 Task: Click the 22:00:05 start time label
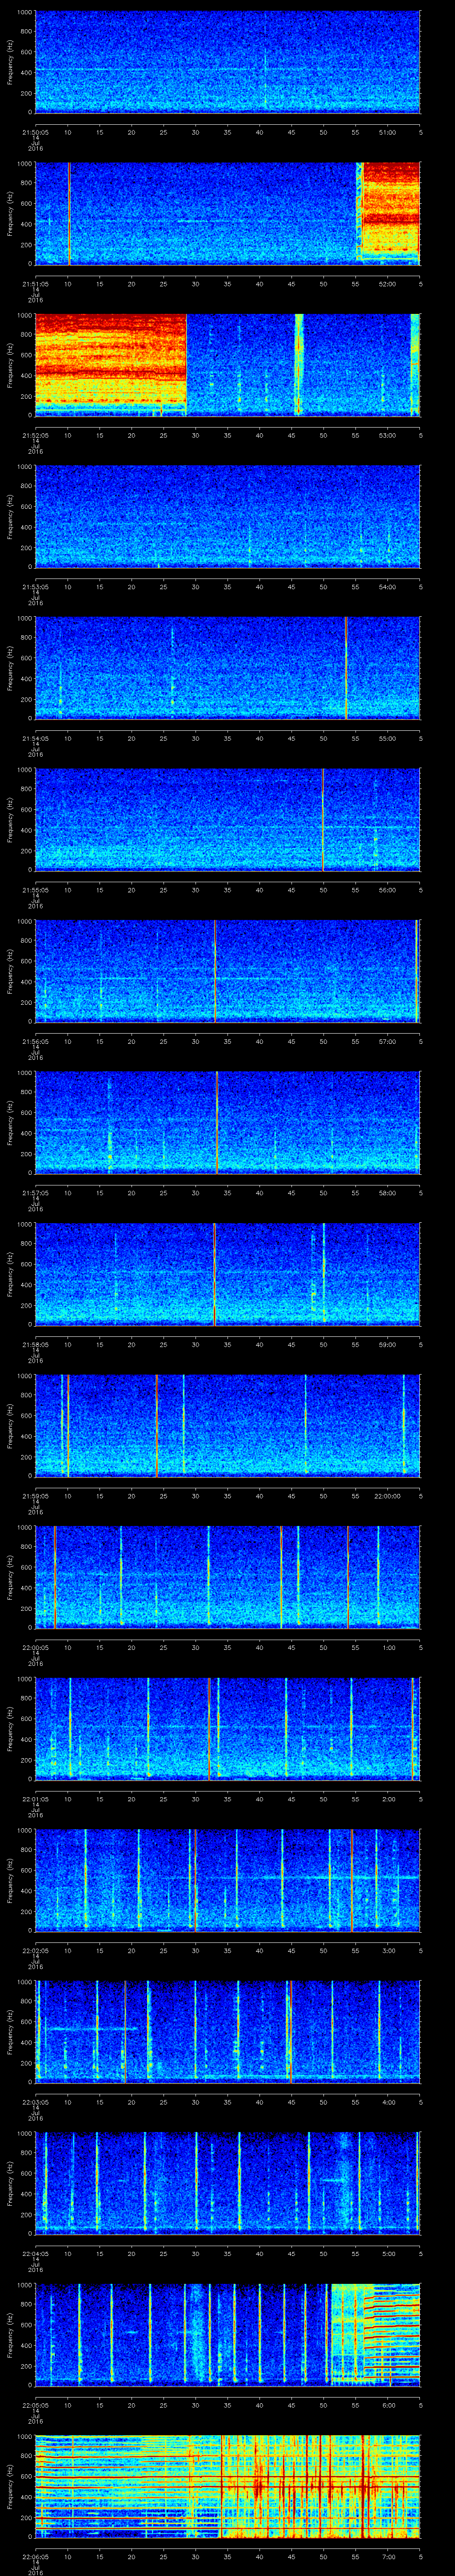click(x=35, y=1648)
